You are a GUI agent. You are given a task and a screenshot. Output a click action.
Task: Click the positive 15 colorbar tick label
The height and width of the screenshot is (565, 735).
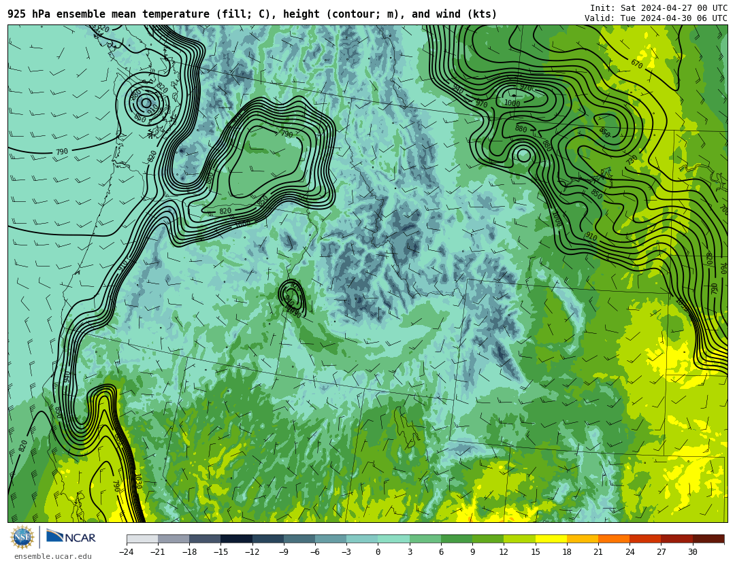point(536,552)
